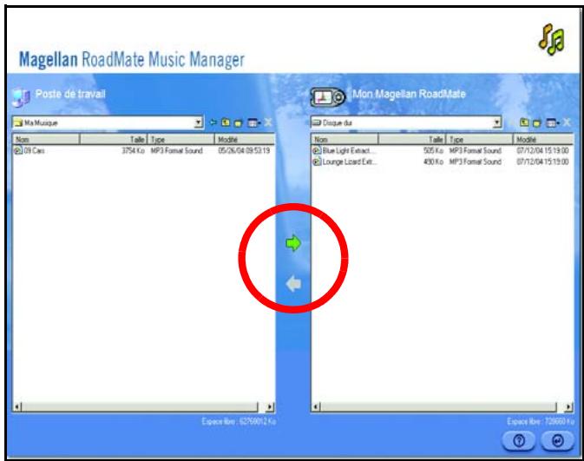This screenshot has height=461, width=584.
Task: Click left list horizontal scrollbar right arrow
Action: [271, 407]
